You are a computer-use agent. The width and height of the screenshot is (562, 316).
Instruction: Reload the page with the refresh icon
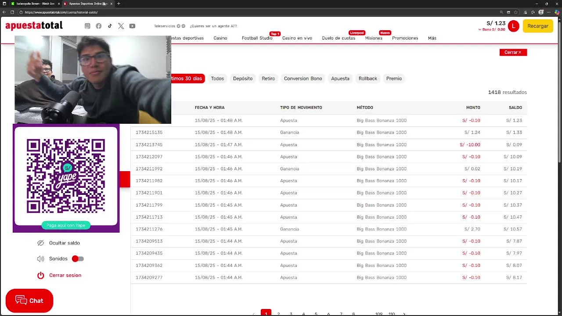click(x=12, y=12)
